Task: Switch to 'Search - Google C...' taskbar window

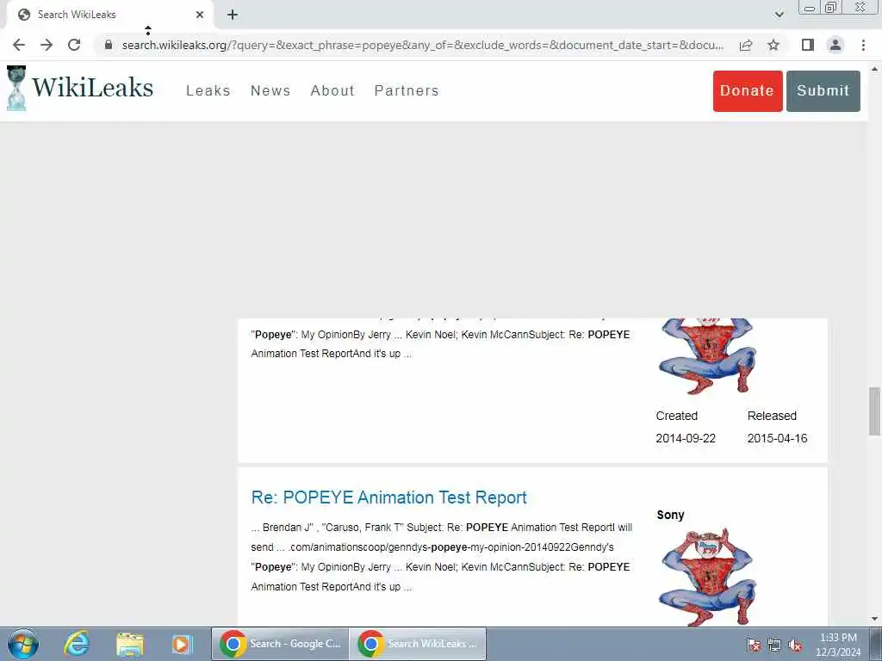Action: pyautogui.click(x=280, y=644)
